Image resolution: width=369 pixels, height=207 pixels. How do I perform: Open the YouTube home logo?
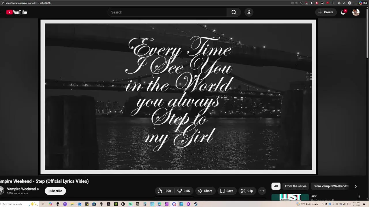16,12
